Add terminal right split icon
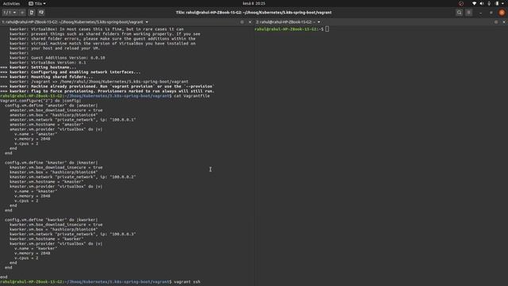 (x=32, y=13)
